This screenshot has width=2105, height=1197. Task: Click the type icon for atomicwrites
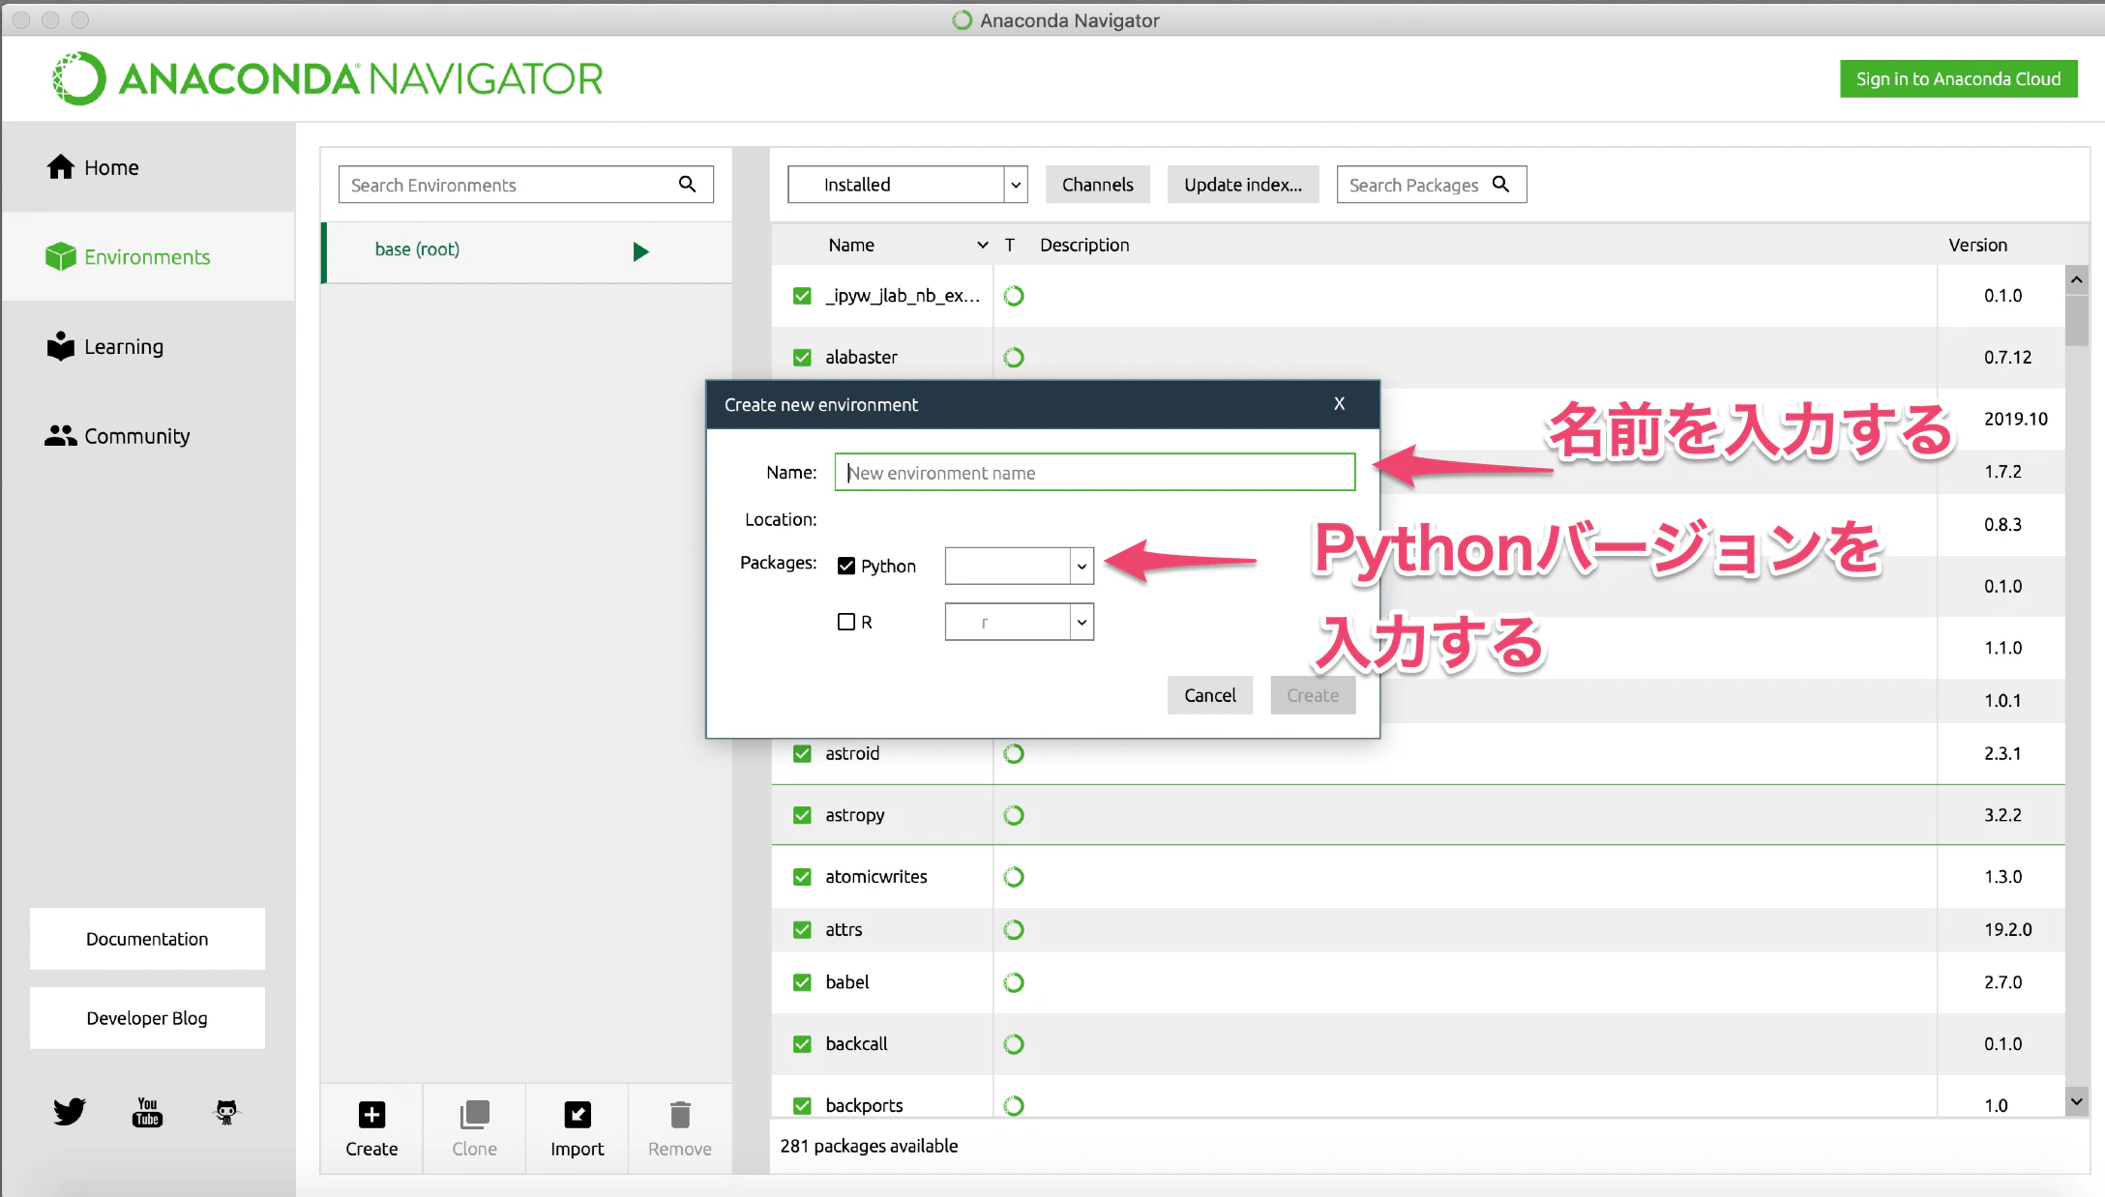pos(1014,877)
